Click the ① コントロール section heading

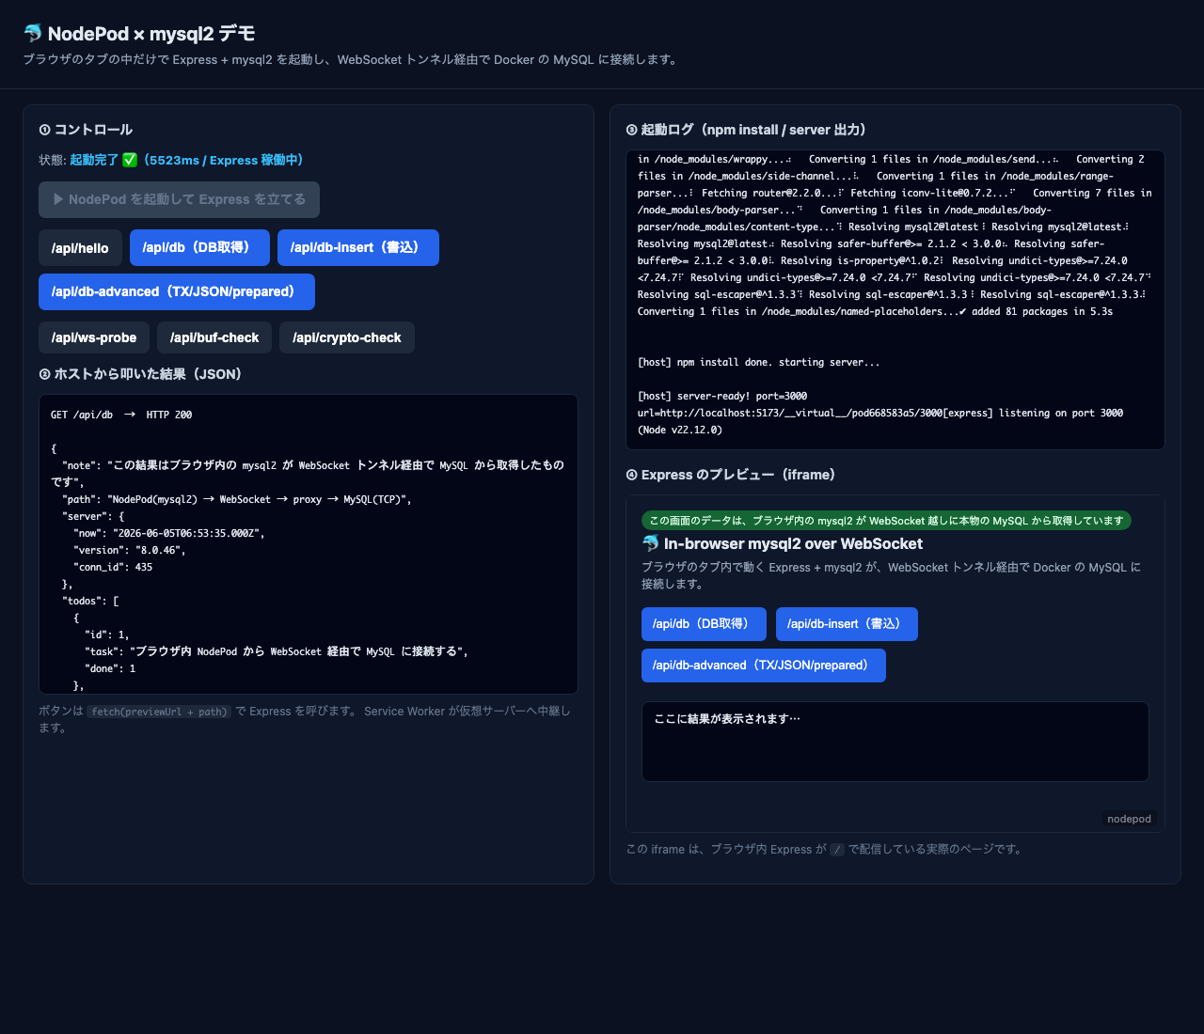coord(86,130)
